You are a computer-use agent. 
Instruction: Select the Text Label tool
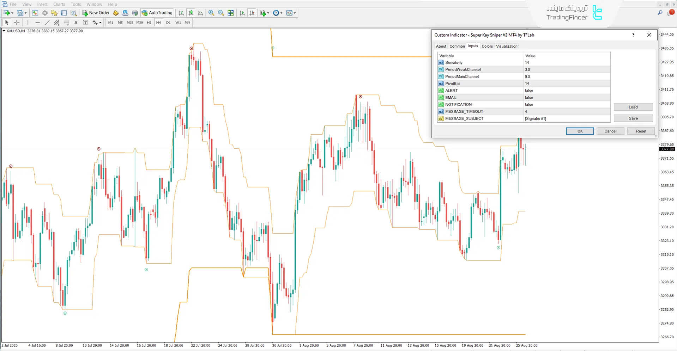[76, 23]
